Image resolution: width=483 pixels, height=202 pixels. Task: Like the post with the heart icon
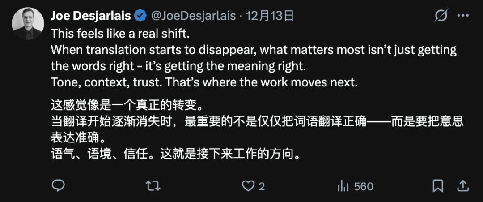click(248, 186)
